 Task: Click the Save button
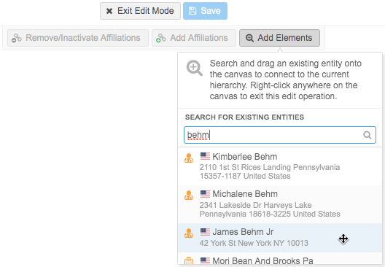pyautogui.click(x=205, y=11)
